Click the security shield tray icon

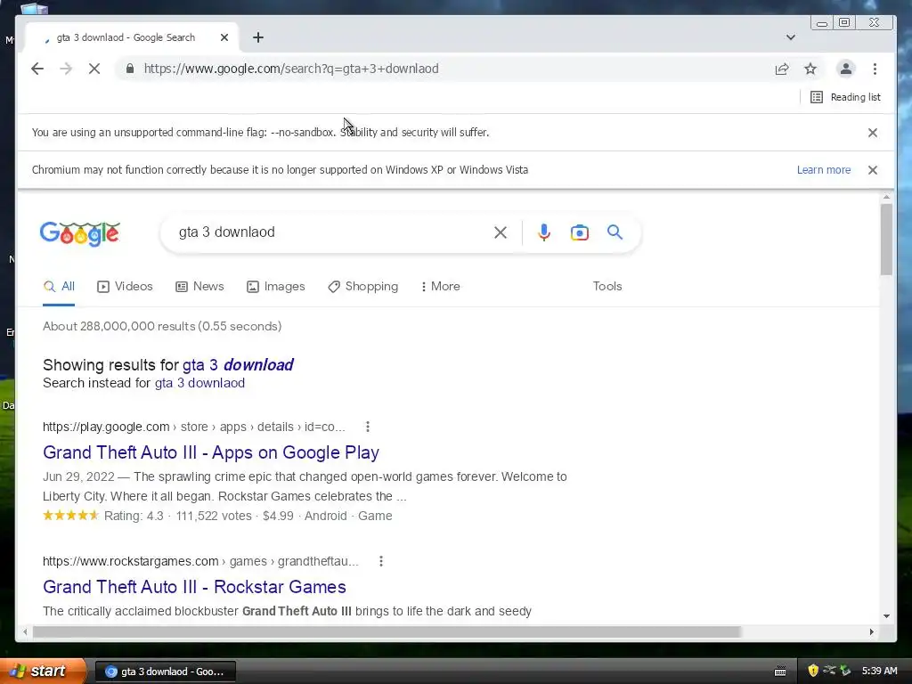click(x=812, y=671)
